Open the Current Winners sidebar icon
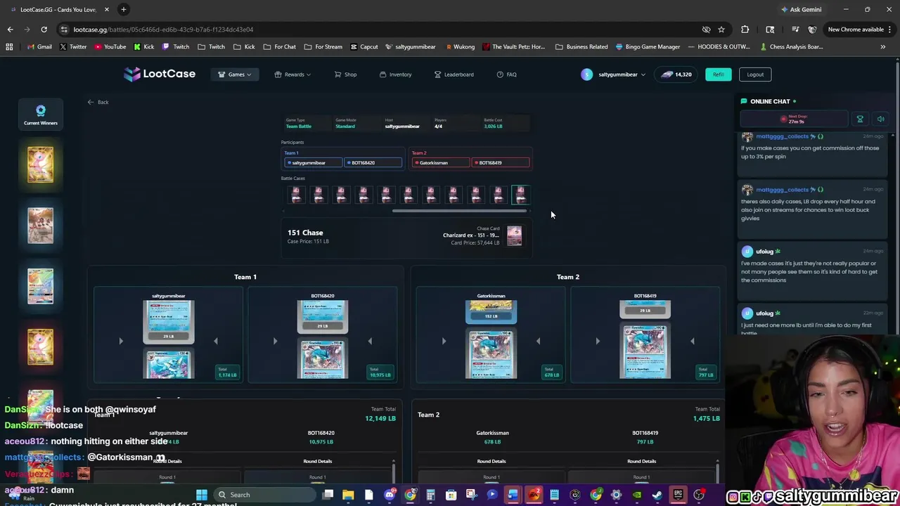900x506 pixels. [x=41, y=115]
